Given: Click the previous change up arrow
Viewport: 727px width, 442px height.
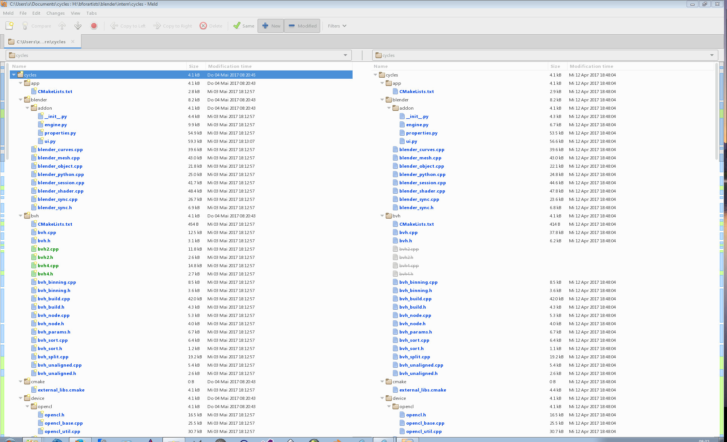Looking at the screenshot, I should click(x=62, y=26).
